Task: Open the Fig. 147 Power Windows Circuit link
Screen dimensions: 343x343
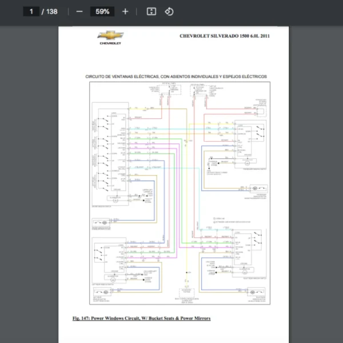Action: 141,317
